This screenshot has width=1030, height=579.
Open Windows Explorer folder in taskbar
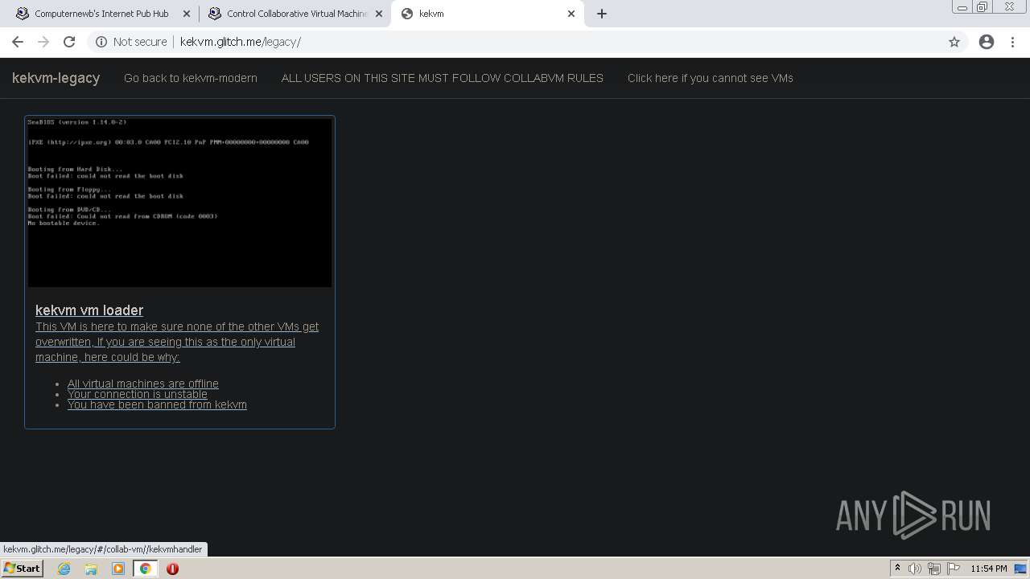click(91, 569)
